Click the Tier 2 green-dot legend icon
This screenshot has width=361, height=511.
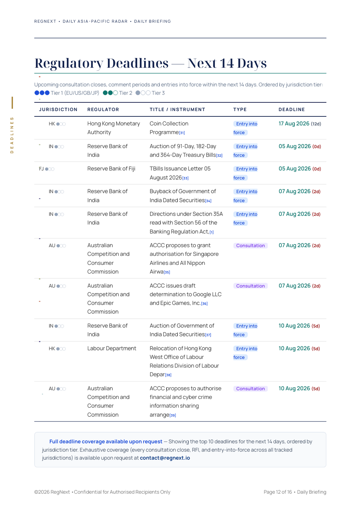(x=110, y=93)
